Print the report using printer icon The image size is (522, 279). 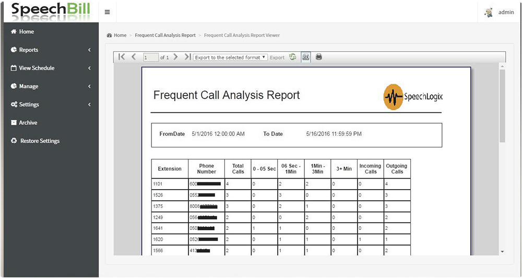coord(319,57)
